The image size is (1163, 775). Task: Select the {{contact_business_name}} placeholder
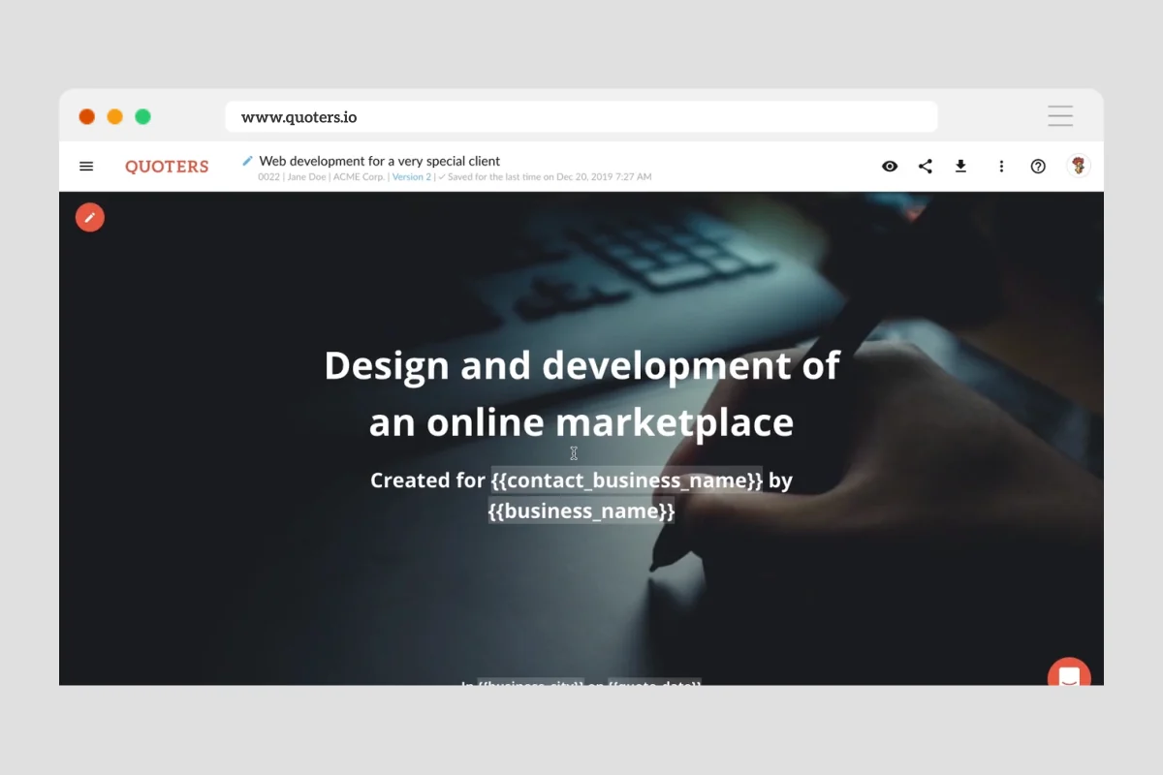point(626,480)
